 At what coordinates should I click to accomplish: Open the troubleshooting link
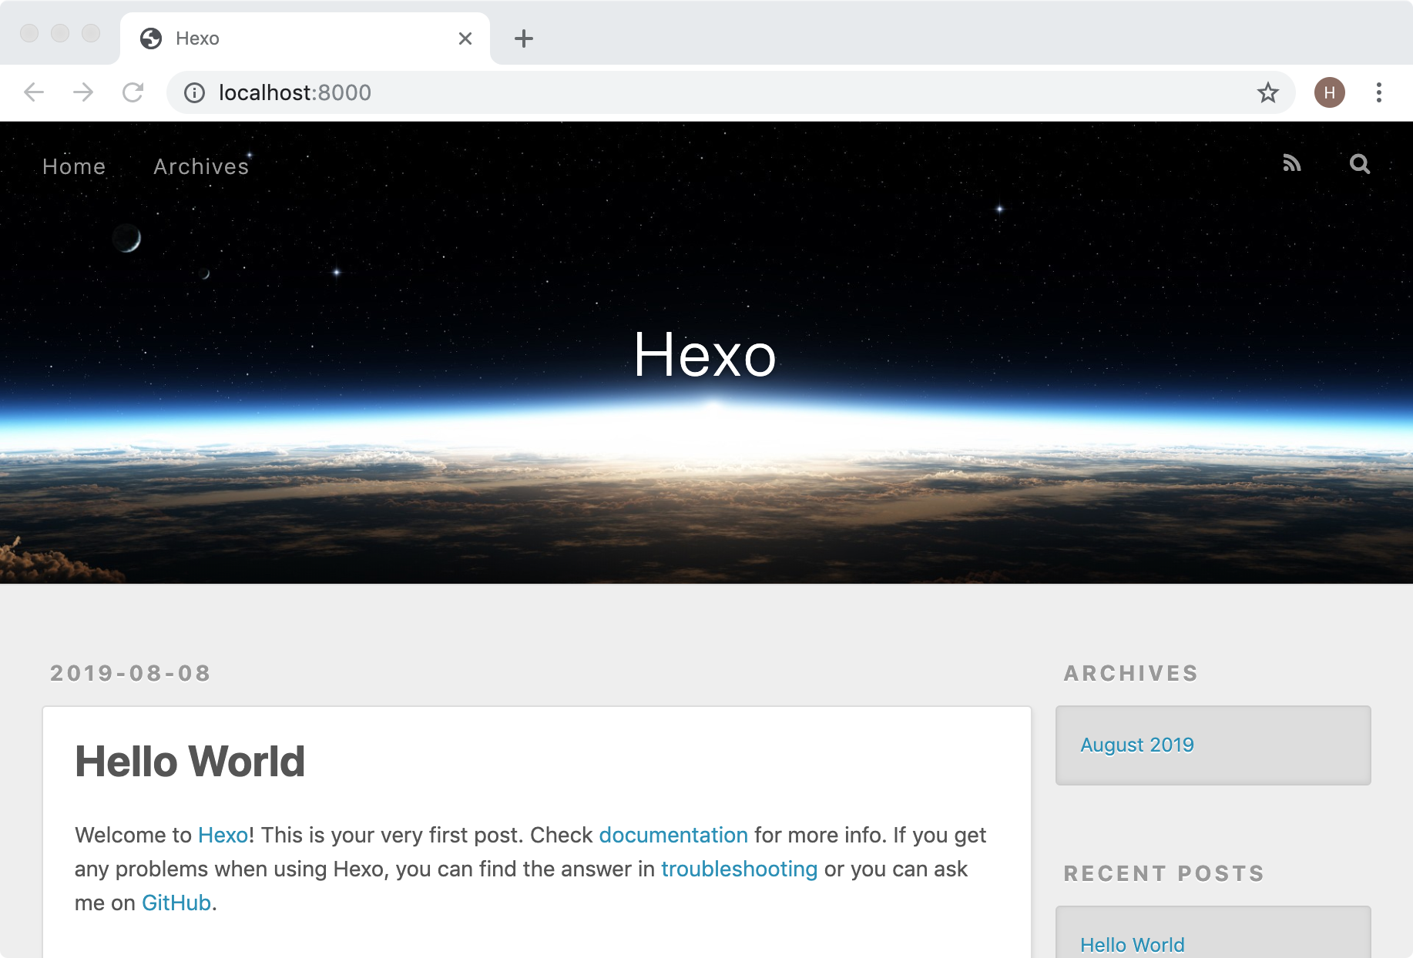point(739,869)
